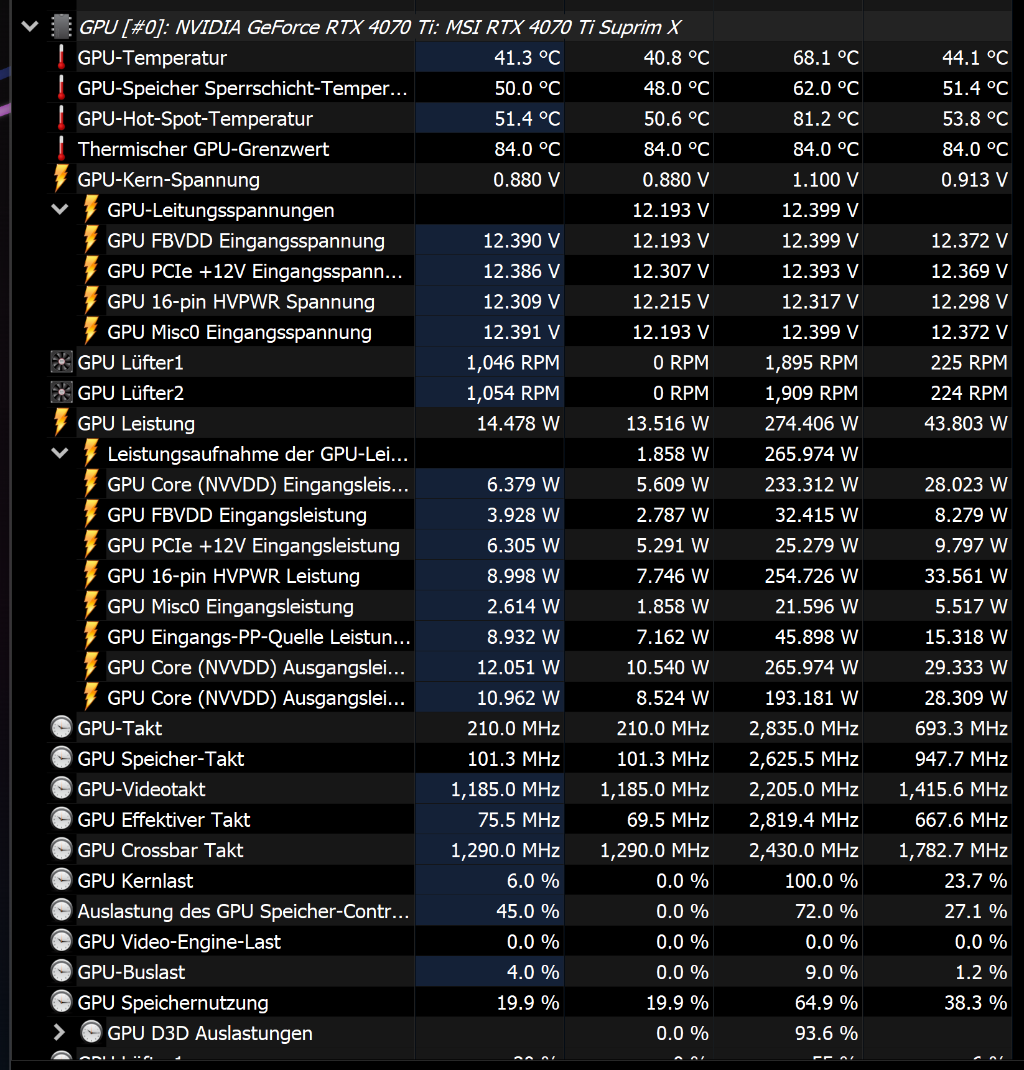This screenshot has height=1070, width=1024.
Task: Click the lightning icon beside GPU-Kern-Spannung
Action: tap(60, 179)
